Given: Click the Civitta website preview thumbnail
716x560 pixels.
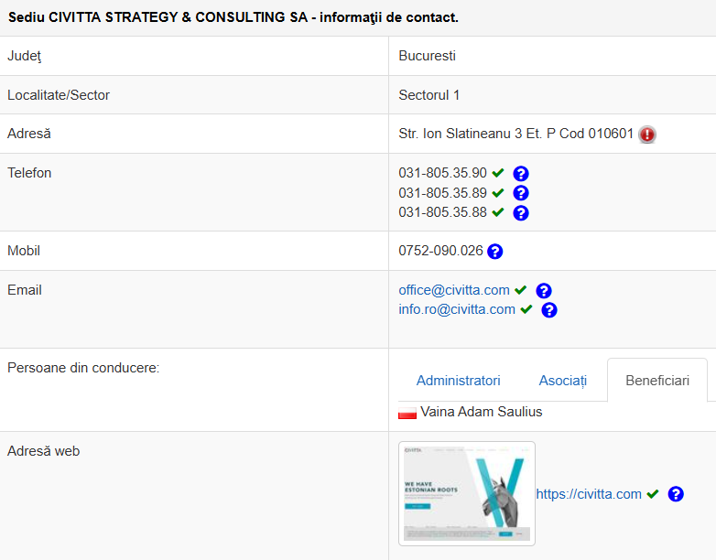Looking at the screenshot, I should tap(467, 493).
